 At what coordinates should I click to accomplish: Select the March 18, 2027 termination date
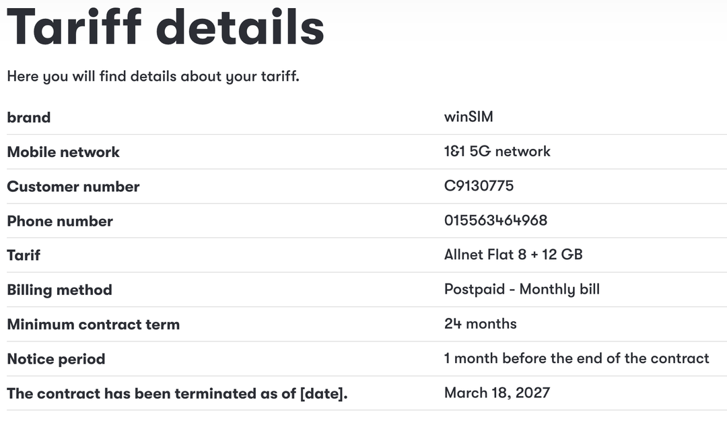(x=497, y=393)
